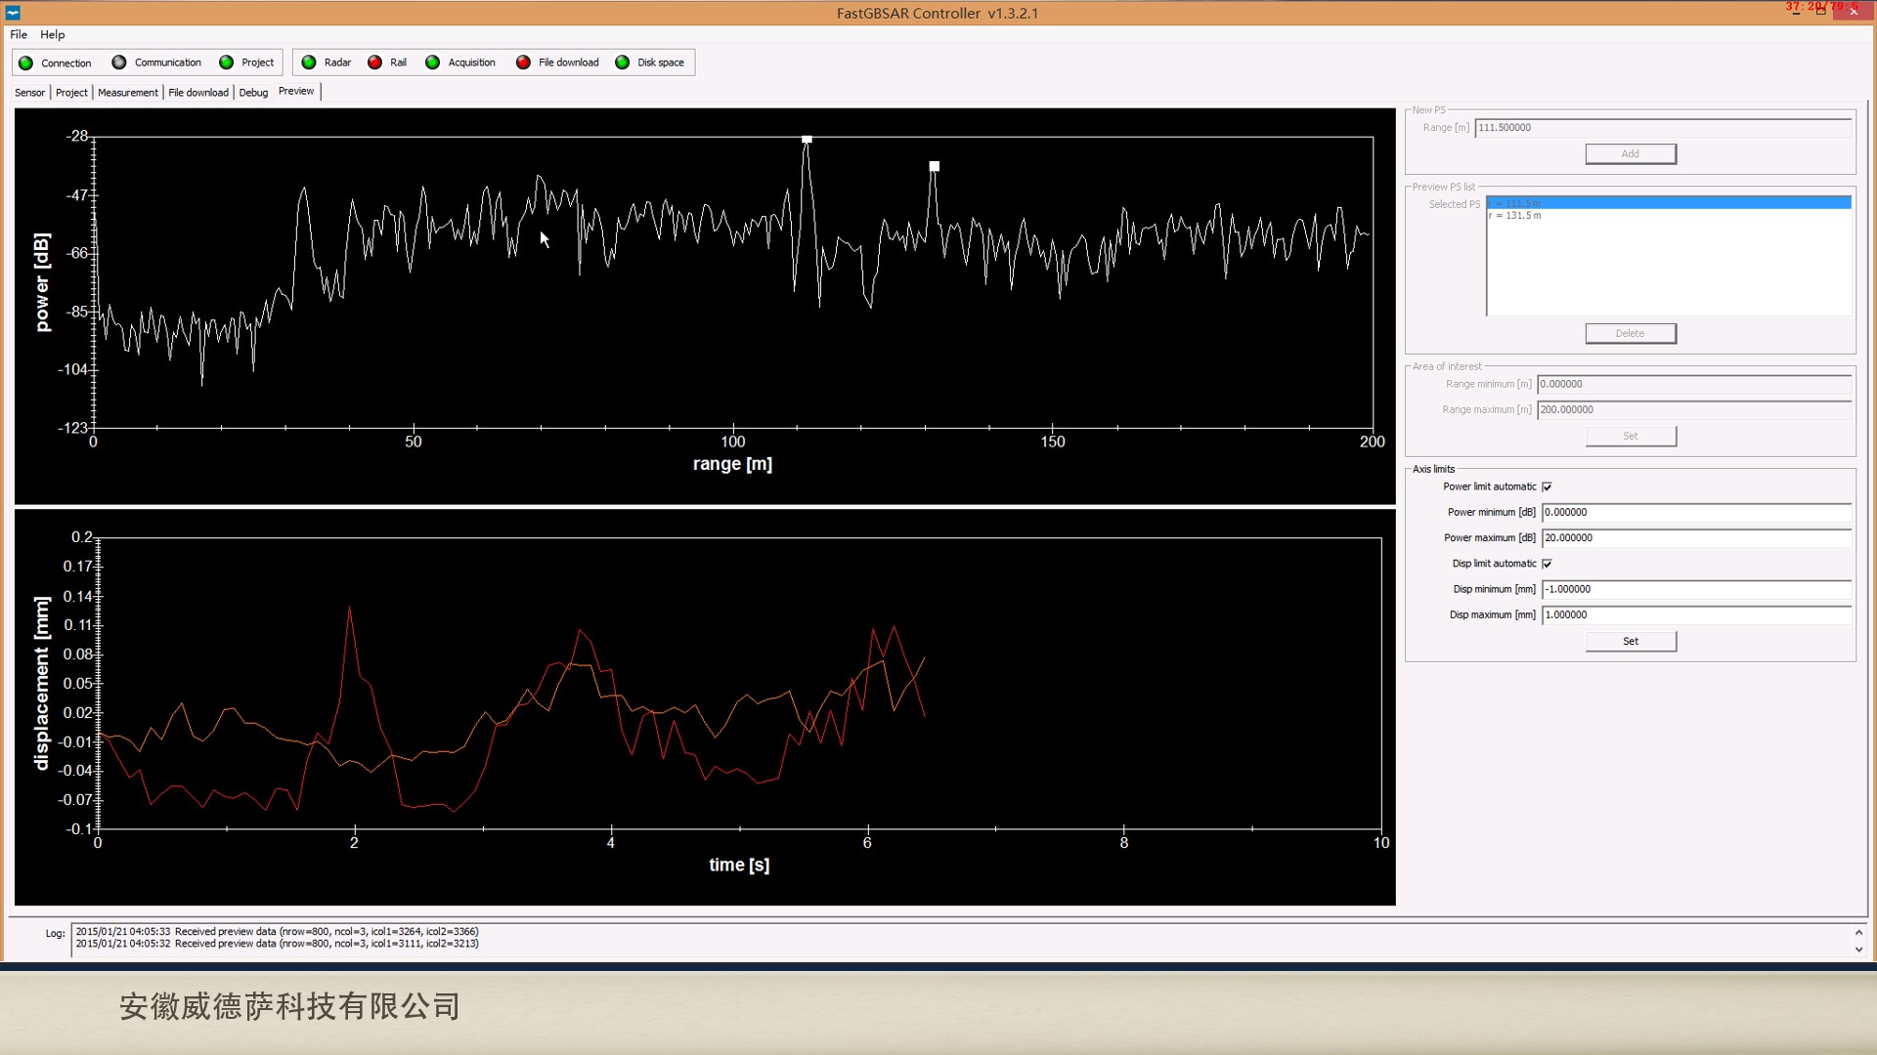Select the highlighted PS entry in list
Image resolution: width=1877 pixels, height=1055 pixels.
[x=1669, y=203]
